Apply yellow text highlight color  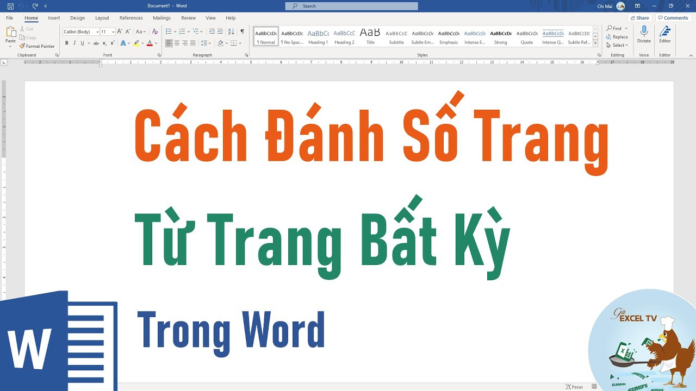(x=136, y=43)
